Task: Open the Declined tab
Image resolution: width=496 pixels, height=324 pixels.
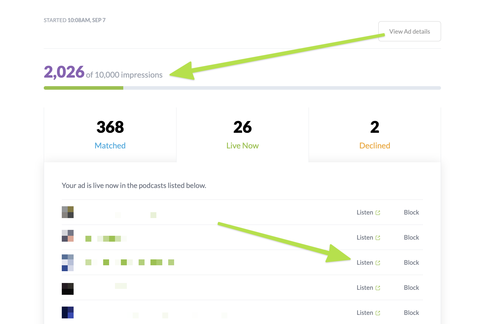Action: [375, 135]
